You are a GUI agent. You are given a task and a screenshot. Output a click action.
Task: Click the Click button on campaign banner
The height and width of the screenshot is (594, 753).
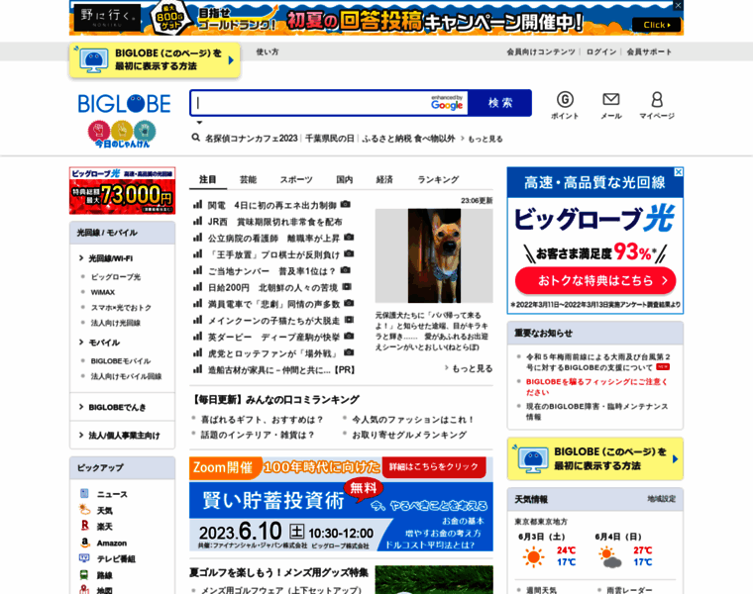click(x=657, y=25)
